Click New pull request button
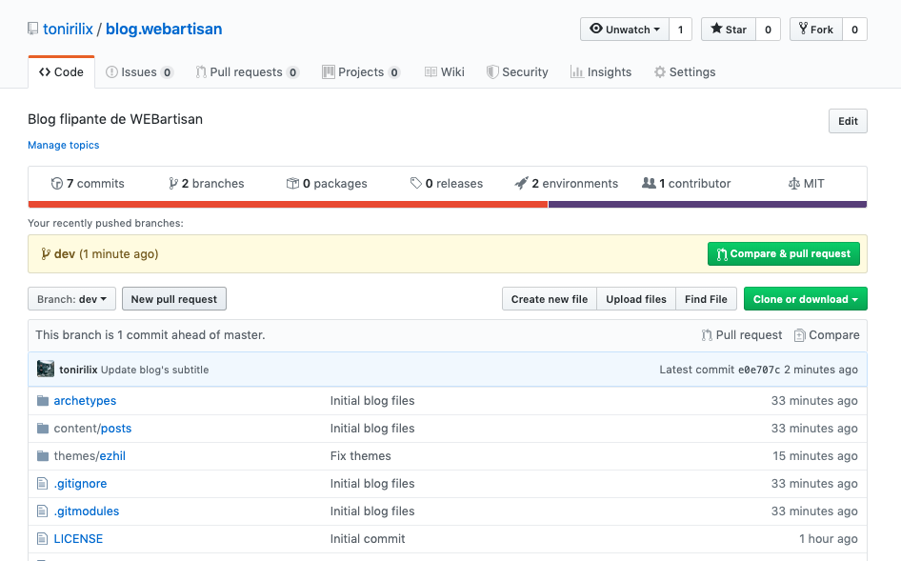This screenshot has width=901, height=561. 174,299
